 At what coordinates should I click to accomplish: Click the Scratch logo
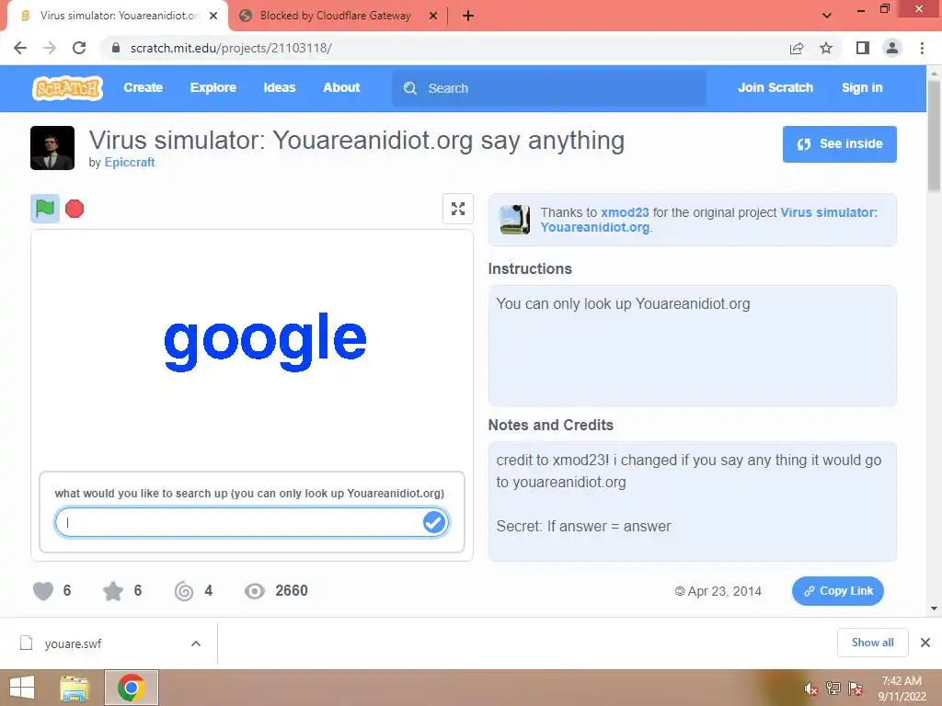[67, 88]
